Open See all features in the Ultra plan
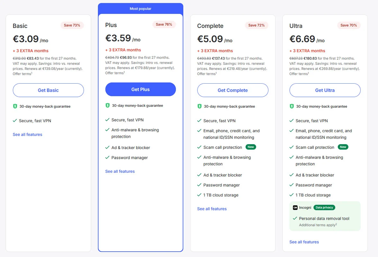This screenshot has height=257, width=378. [x=304, y=242]
